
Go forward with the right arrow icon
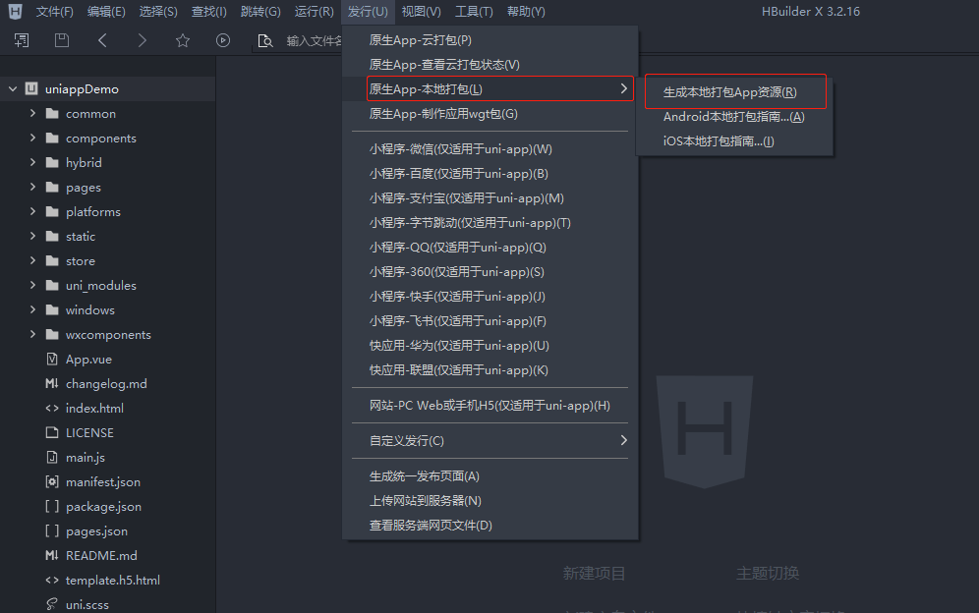[143, 40]
